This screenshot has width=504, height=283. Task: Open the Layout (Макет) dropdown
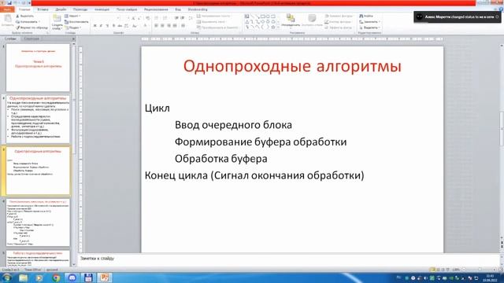(73, 16)
